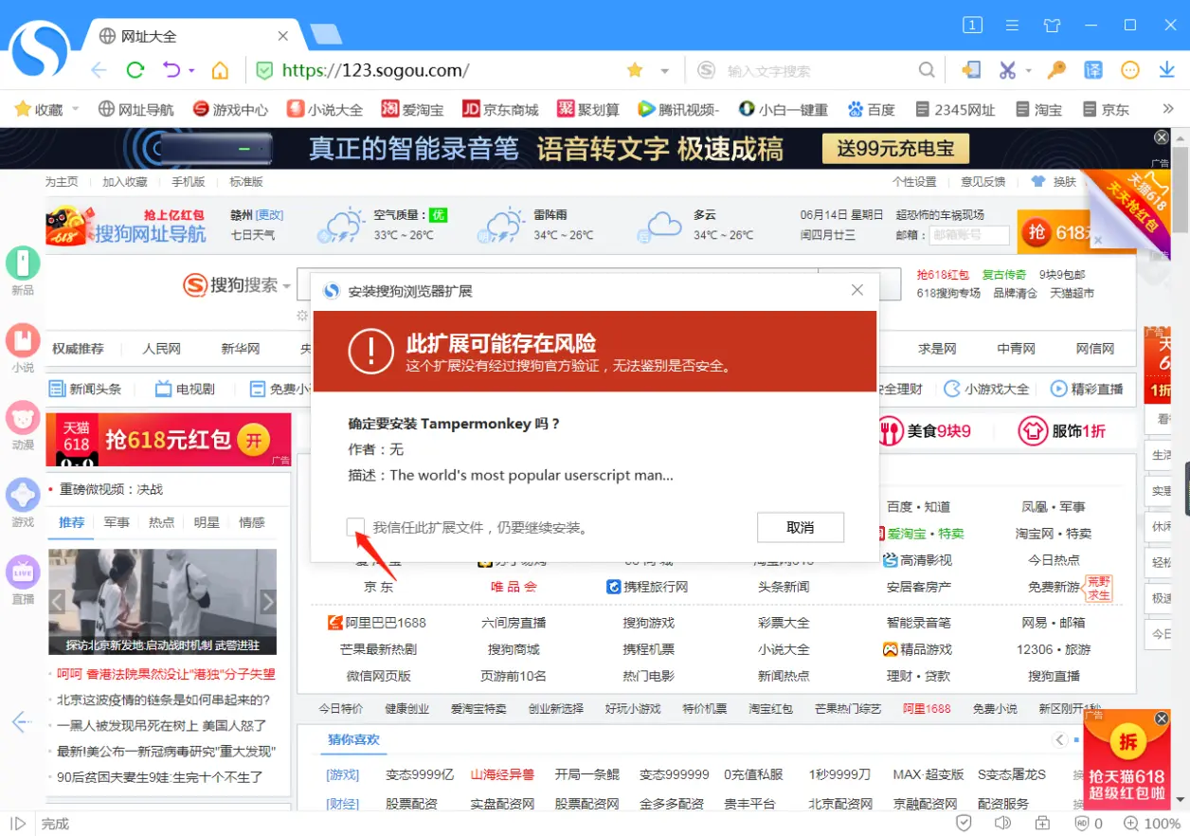Close the top banner advertisement
The width and height of the screenshot is (1190, 836).
coord(1161,137)
